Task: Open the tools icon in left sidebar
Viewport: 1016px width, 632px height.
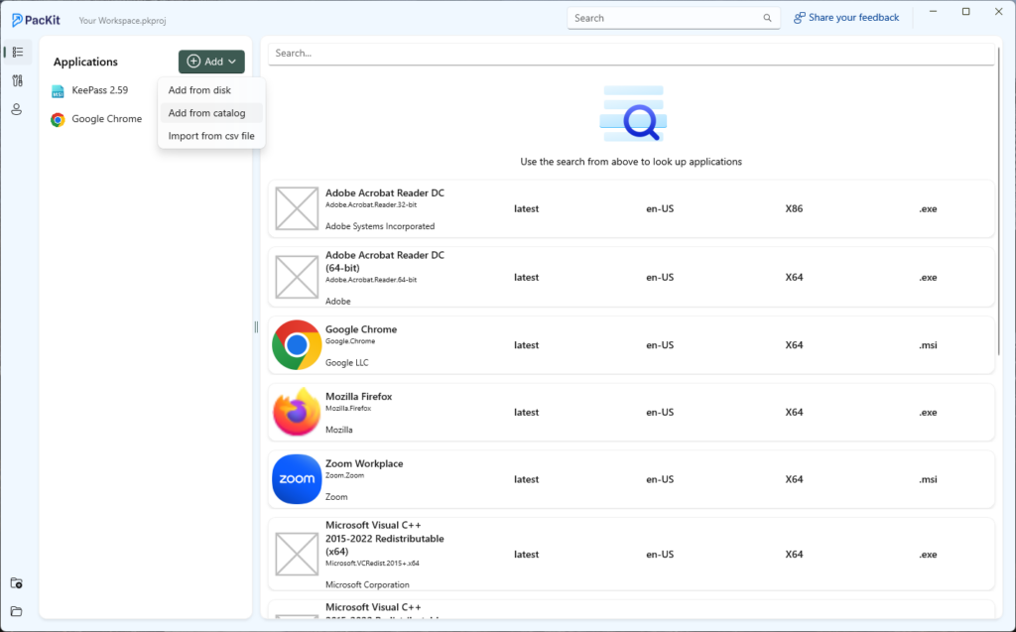Action: pos(17,80)
